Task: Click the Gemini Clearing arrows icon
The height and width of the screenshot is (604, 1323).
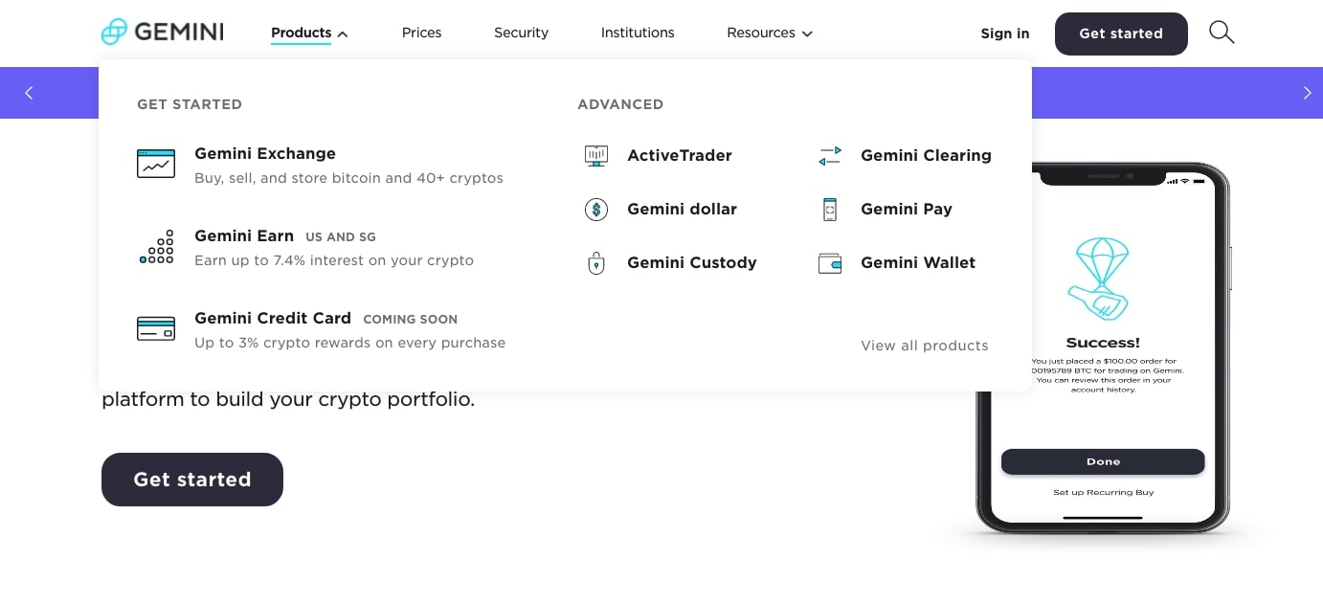Action: pyautogui.click(x=830, y=155)
